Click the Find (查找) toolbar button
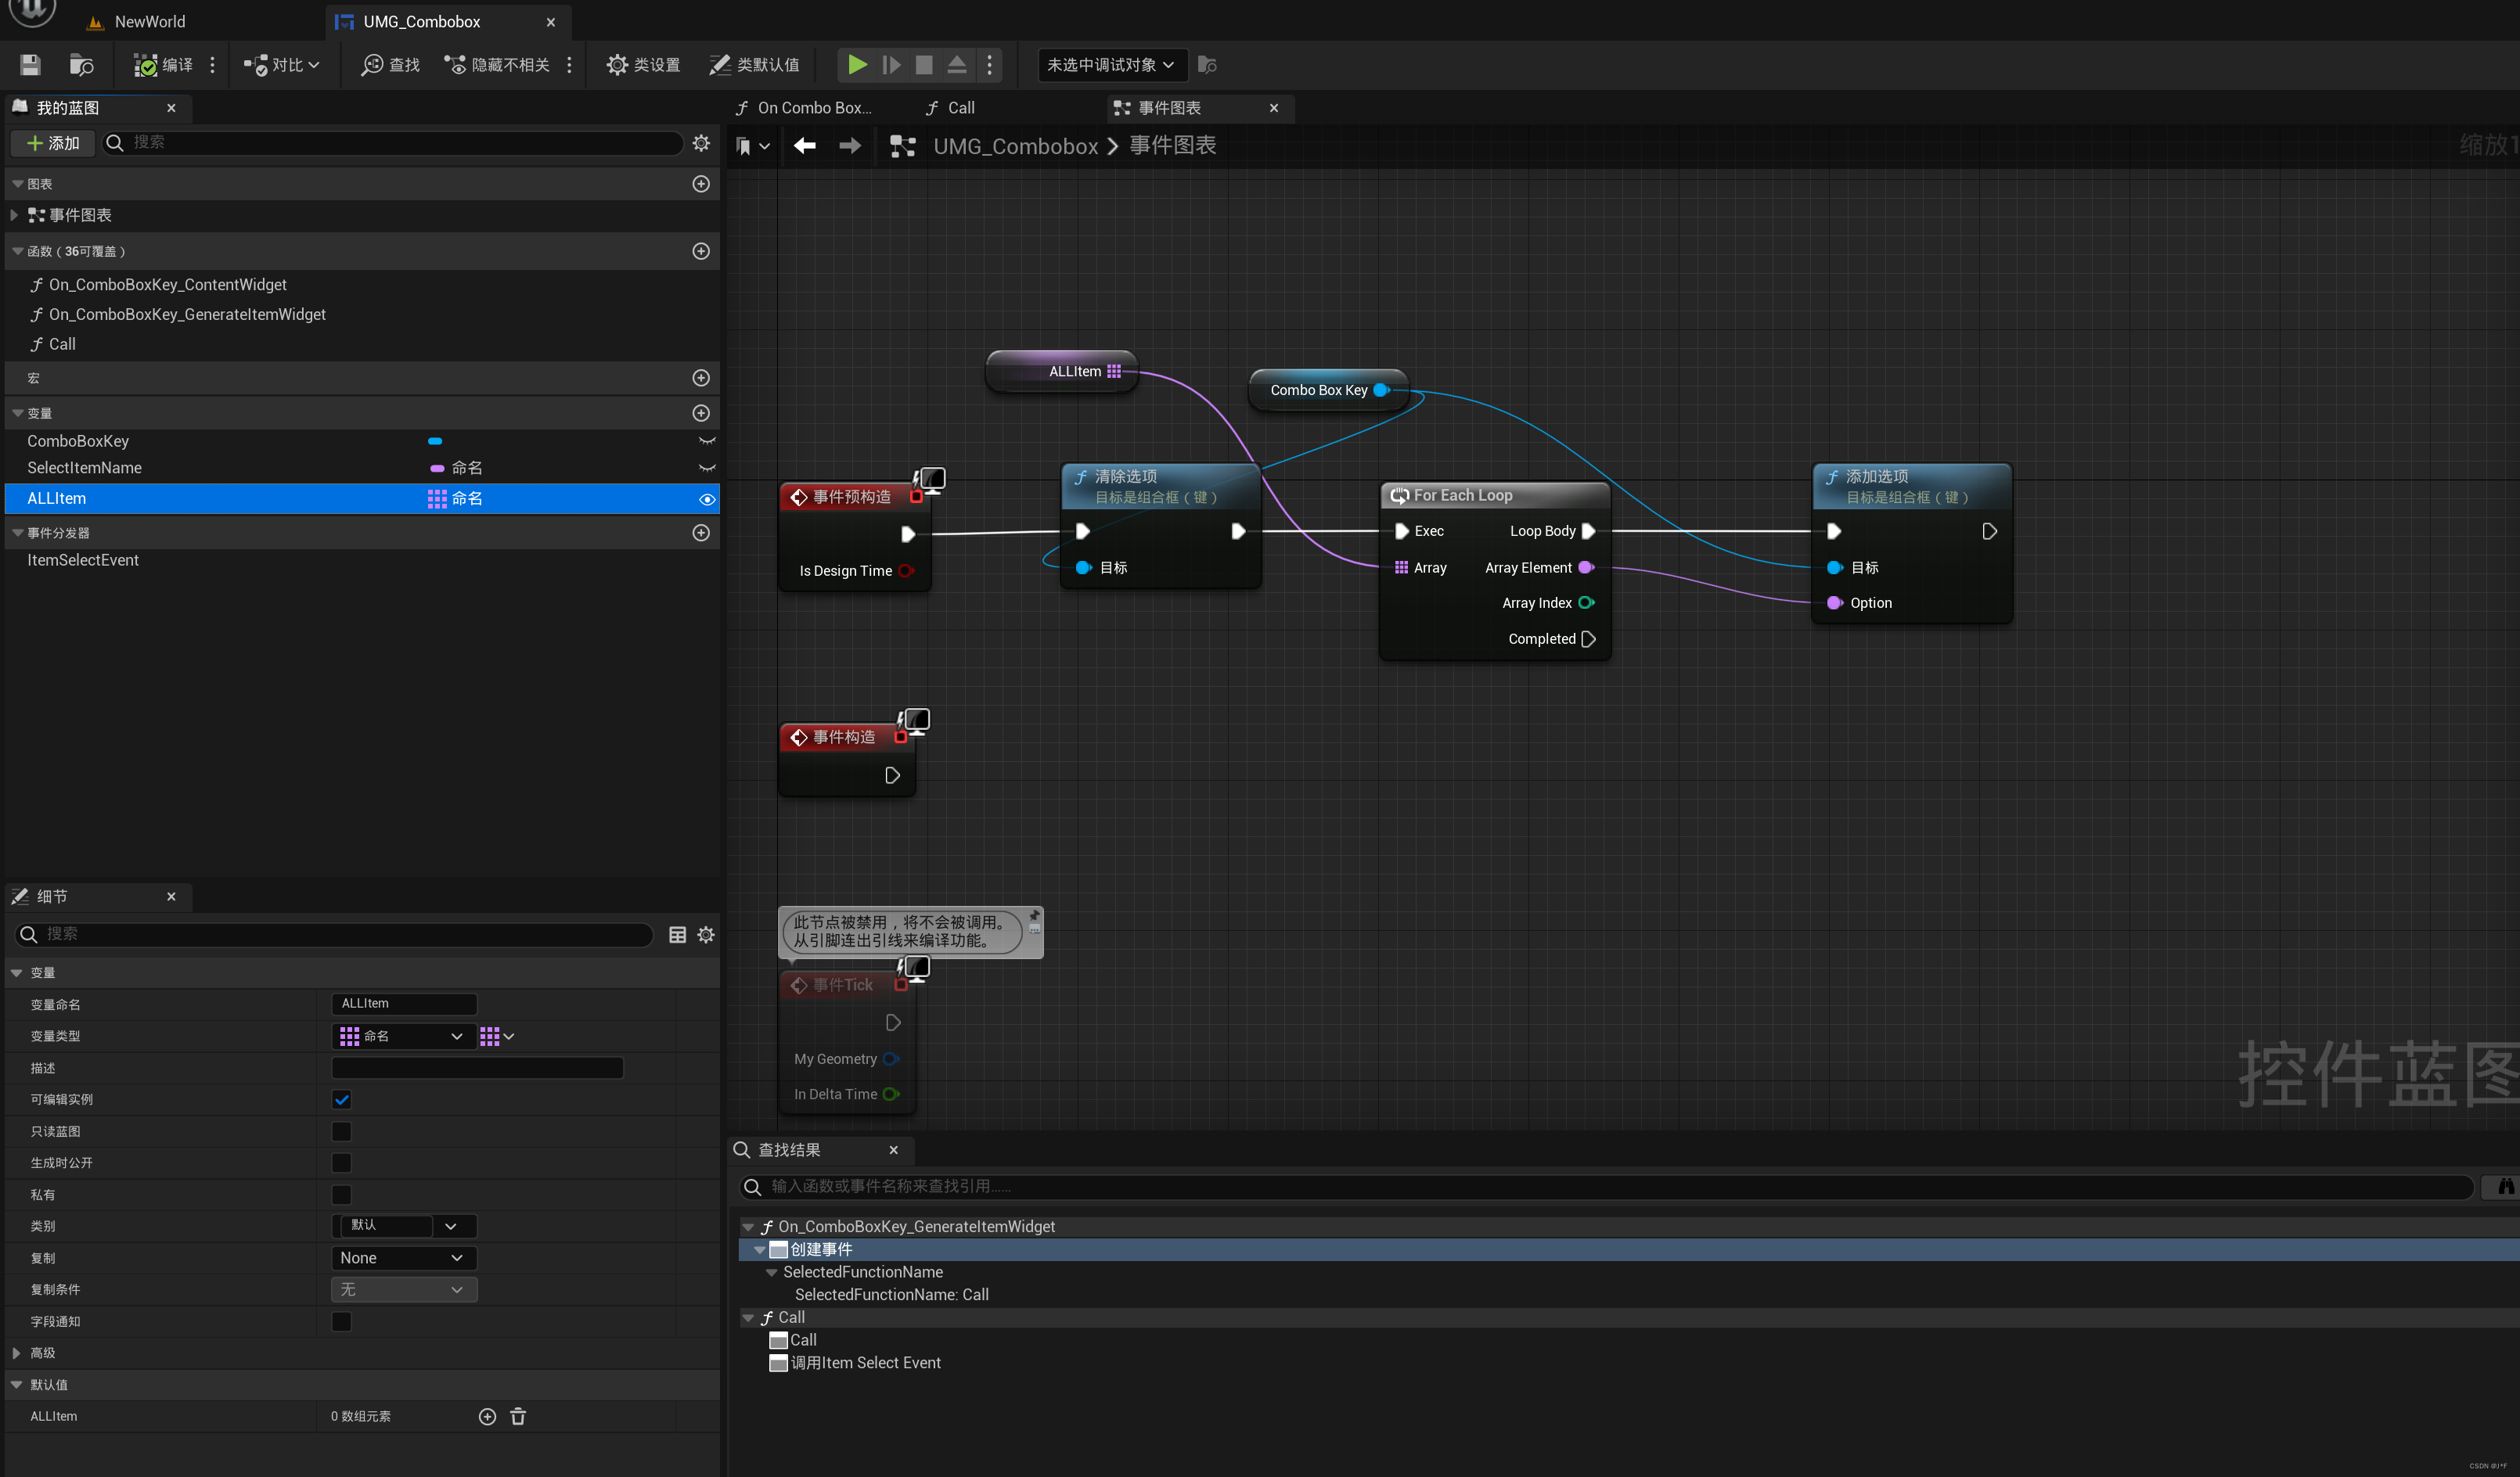 (x=390, y=65)
